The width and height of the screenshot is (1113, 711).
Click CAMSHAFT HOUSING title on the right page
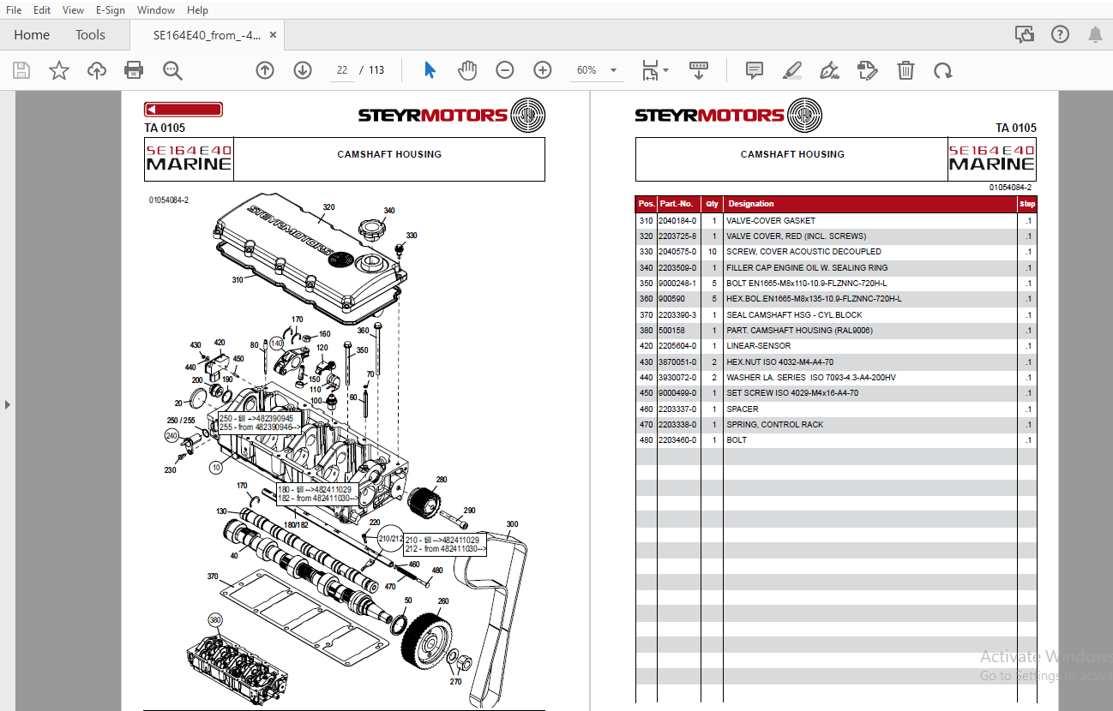tap(792, 154)
